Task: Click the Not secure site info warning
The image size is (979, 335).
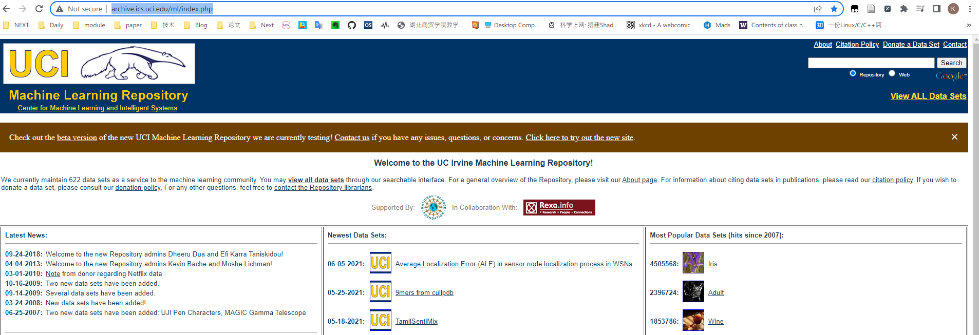Action: click(80, 9)
